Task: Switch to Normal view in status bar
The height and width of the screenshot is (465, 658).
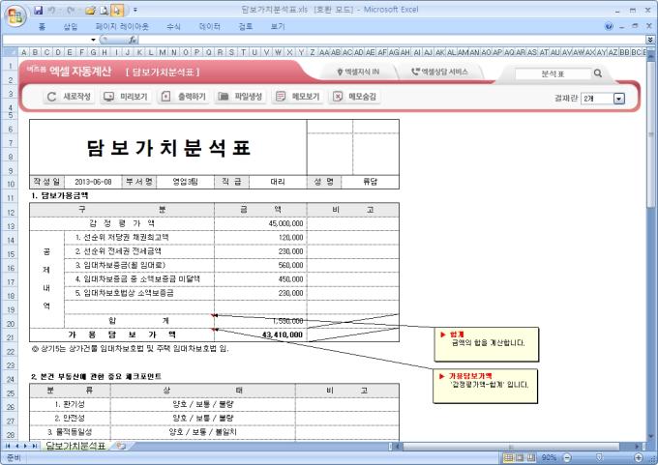Action: pos(508,457)
